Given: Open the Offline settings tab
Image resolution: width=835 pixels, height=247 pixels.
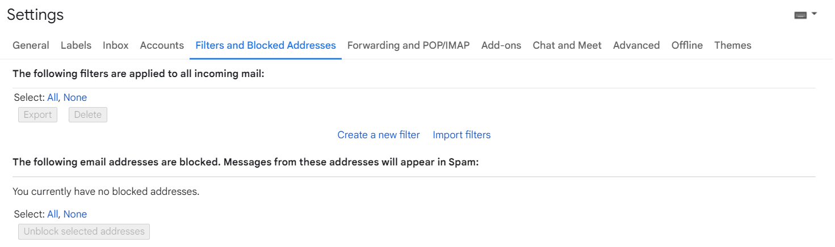Looking at the screenshot, I should [687, 45].
